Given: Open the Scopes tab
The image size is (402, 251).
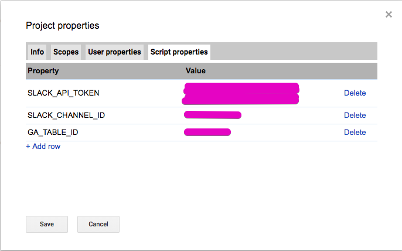Looking at the screenshot, I should 66,52.
